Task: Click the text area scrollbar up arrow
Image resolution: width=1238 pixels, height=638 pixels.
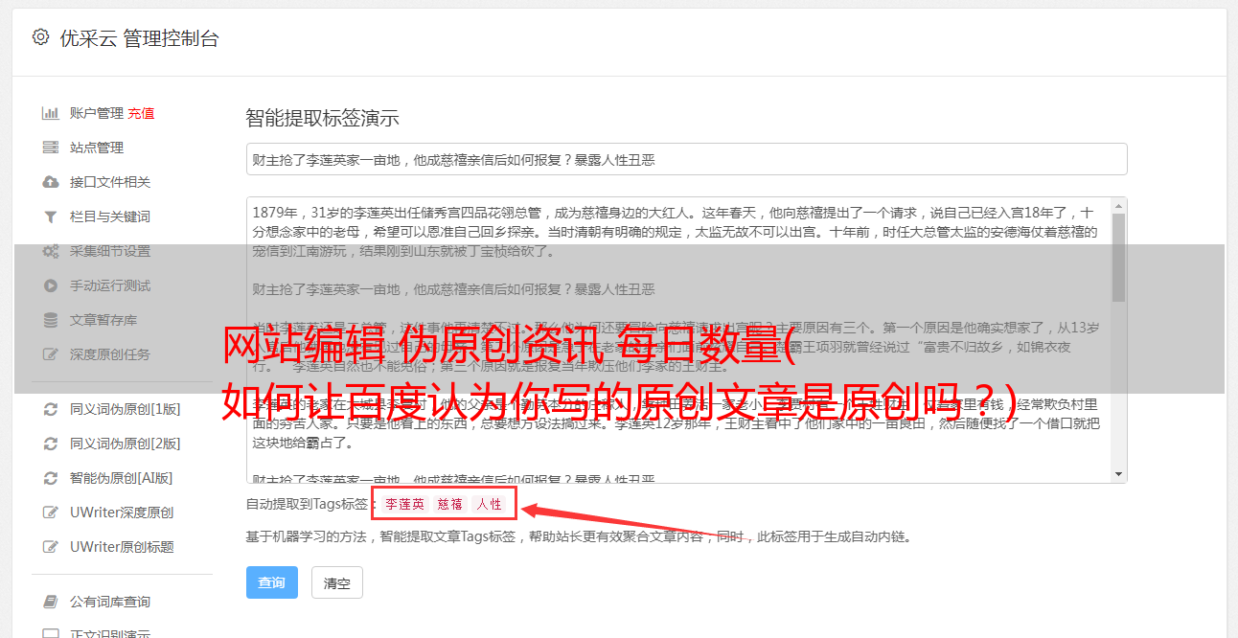Action: 1118,206
